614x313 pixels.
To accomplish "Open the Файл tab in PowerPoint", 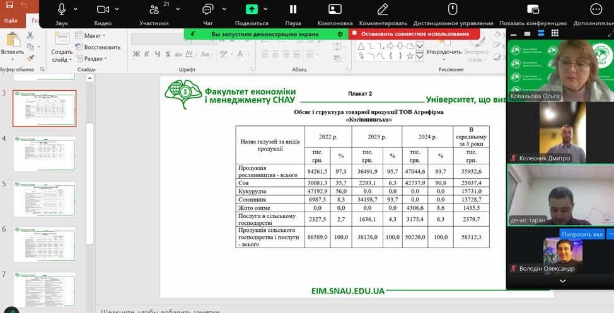I will tap(11, 20).
